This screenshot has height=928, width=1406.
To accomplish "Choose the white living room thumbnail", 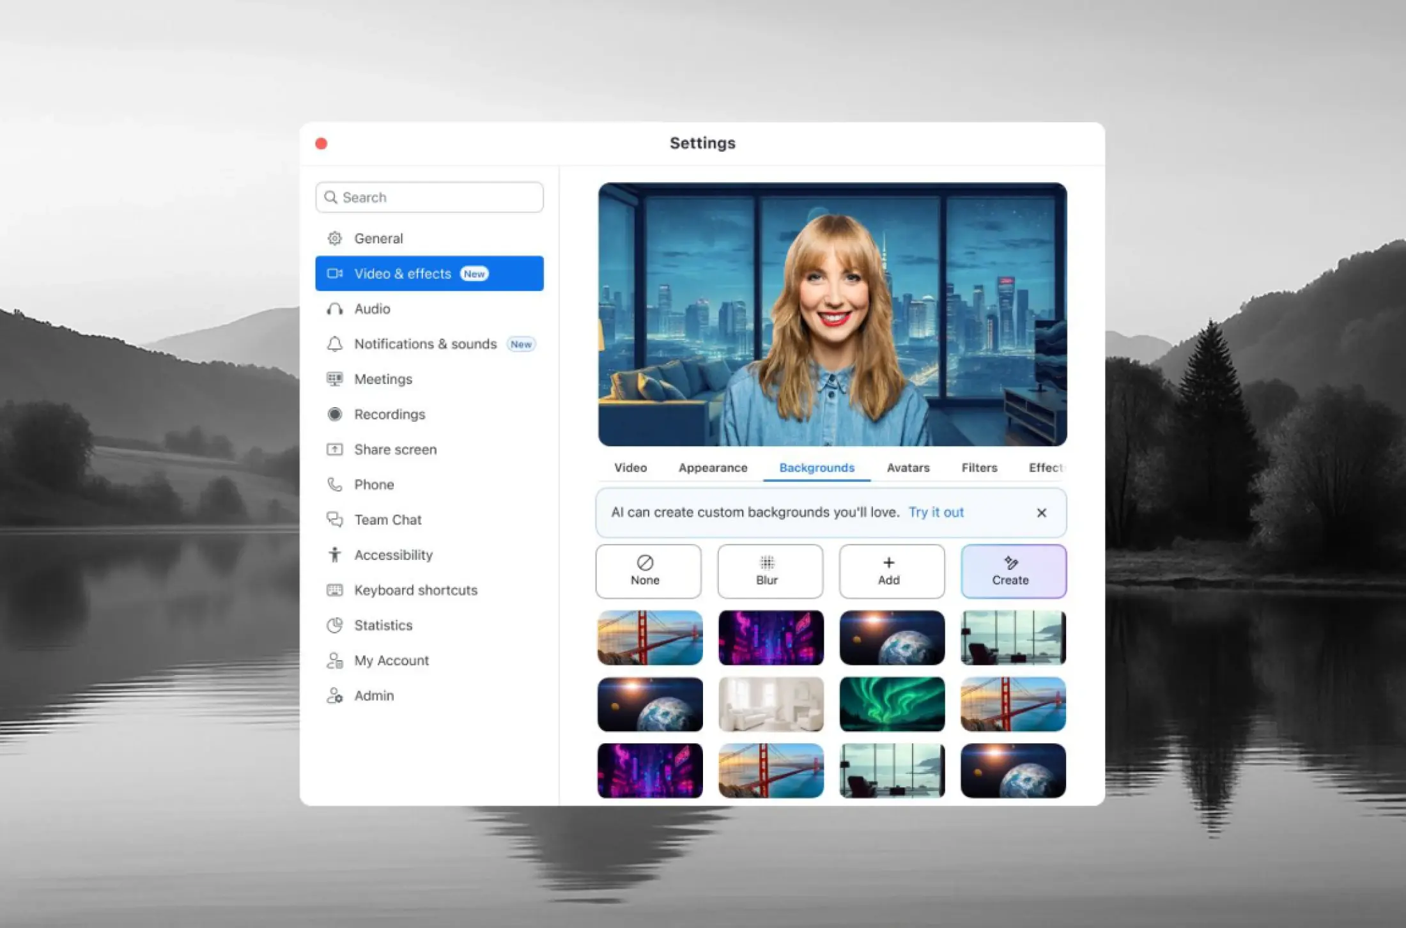I will pos(771,704).
